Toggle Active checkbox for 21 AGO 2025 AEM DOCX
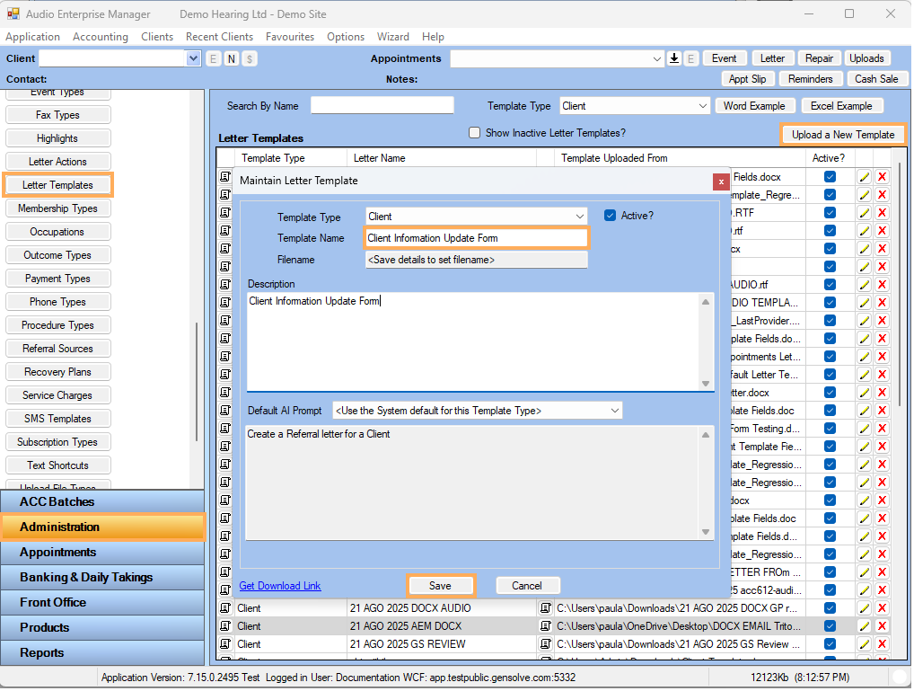The image size is (914, 691). [830, 626]
